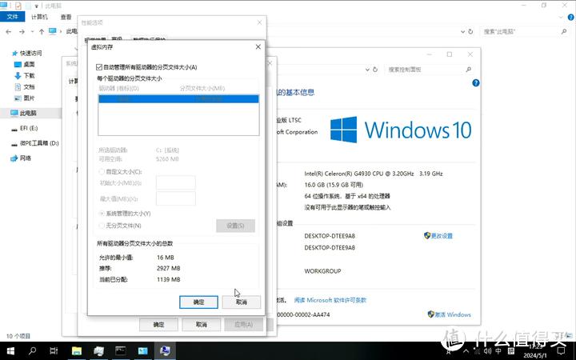
Task: Click 取消 in the 虚拟内存 dialog
Action: coord(241,302)
